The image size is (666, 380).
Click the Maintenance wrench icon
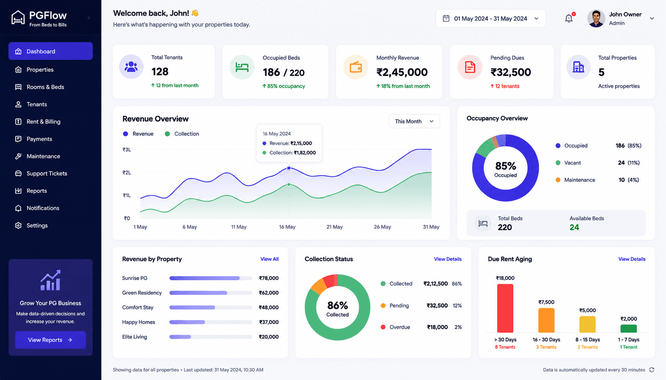click(18, 156)
